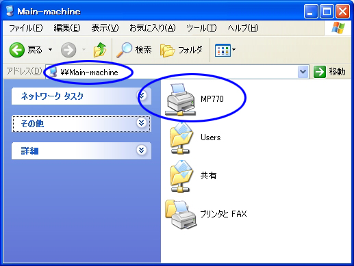Select the プリンタと FAX folder icon

coord(181,214)
